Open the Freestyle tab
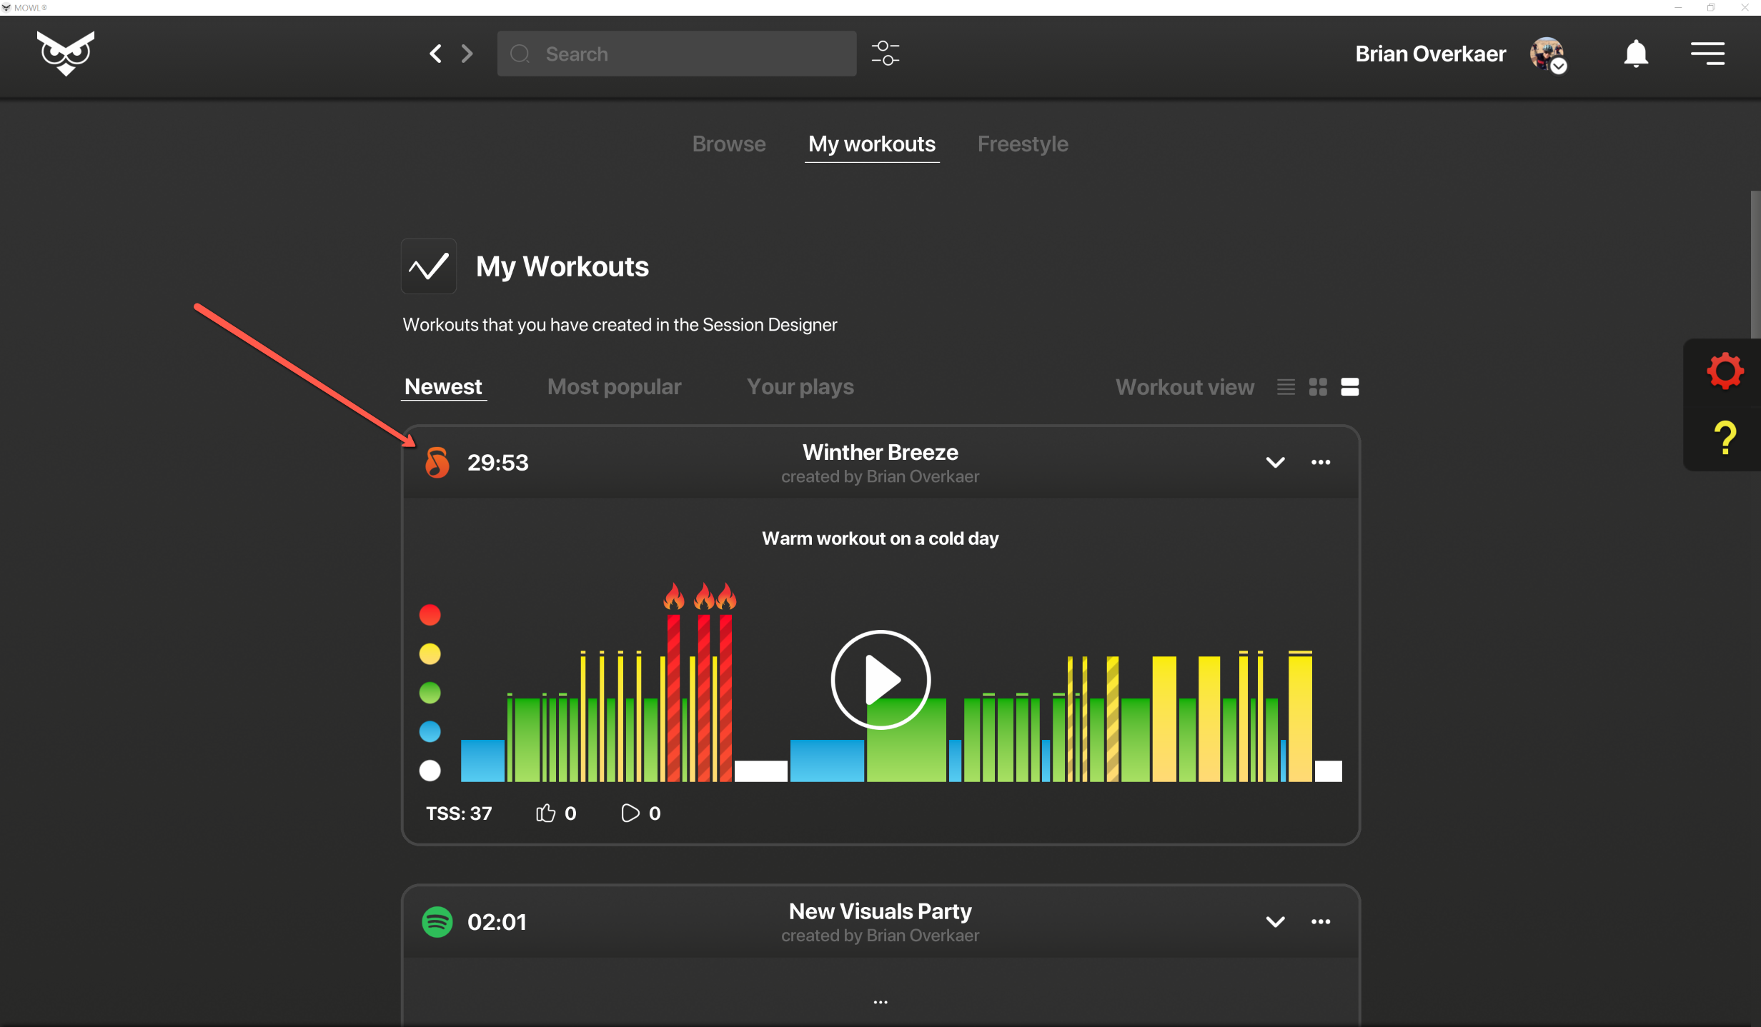Viewport: 1761px width, 1027px height. pos(1022,144)
